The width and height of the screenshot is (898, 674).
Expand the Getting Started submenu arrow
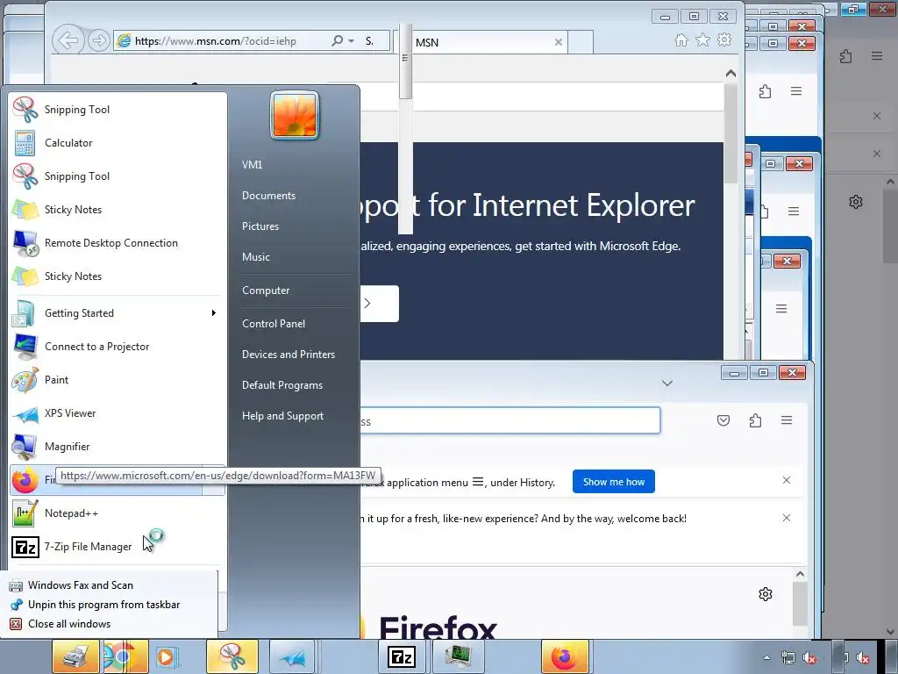(214, 313)
